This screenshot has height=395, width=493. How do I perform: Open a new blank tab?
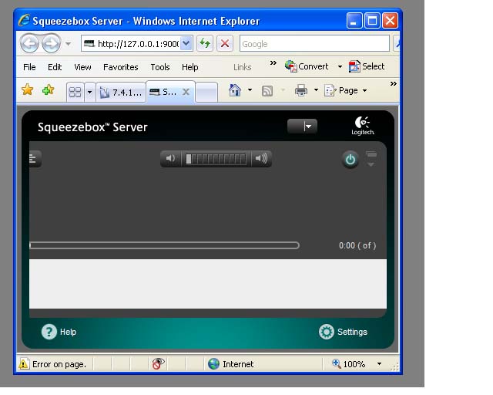(206, 92)
